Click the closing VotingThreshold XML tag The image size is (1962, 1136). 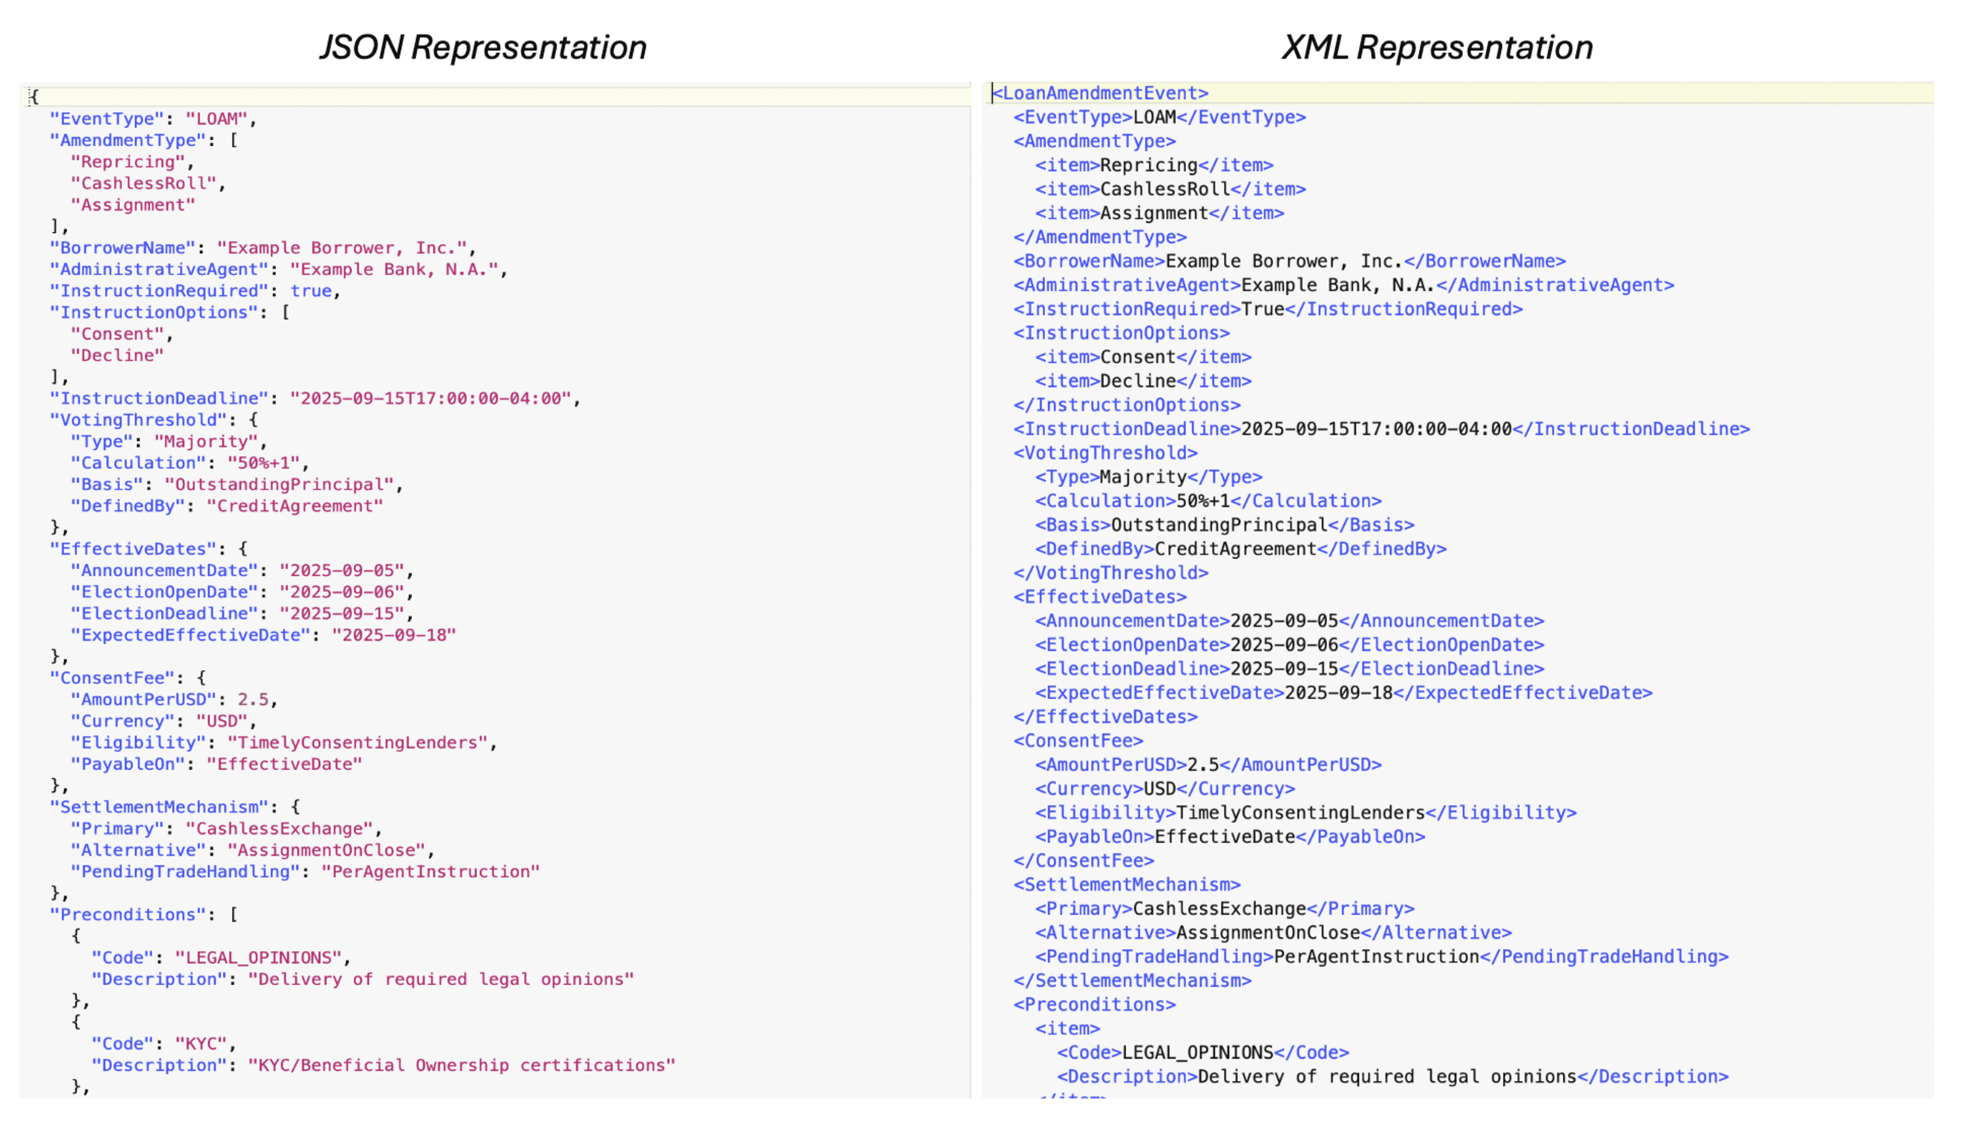tap(1110, 573)
